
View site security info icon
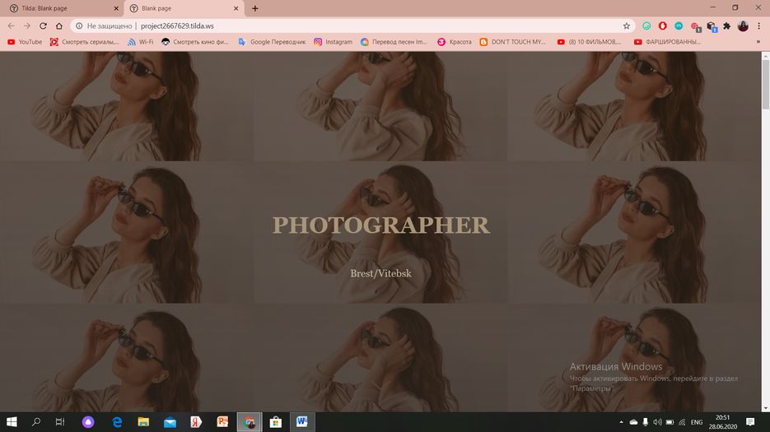point(79,26)
